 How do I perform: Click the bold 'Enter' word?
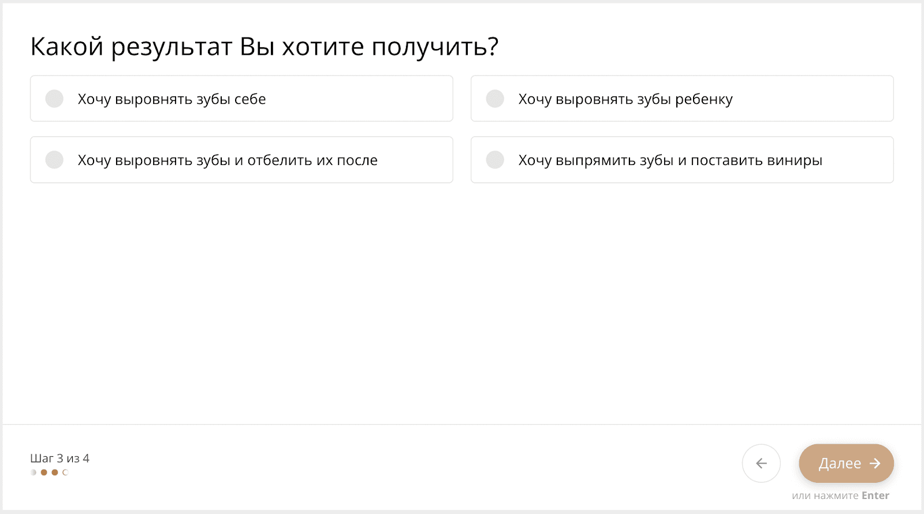pos(875,496)
